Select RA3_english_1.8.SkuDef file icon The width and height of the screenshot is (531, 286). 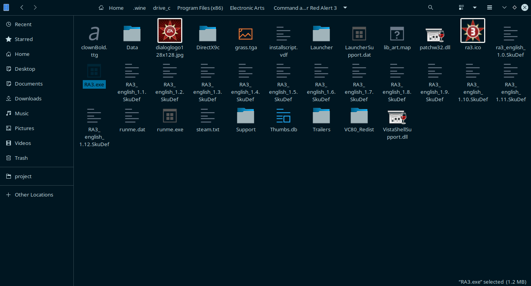tap(397, 71)
